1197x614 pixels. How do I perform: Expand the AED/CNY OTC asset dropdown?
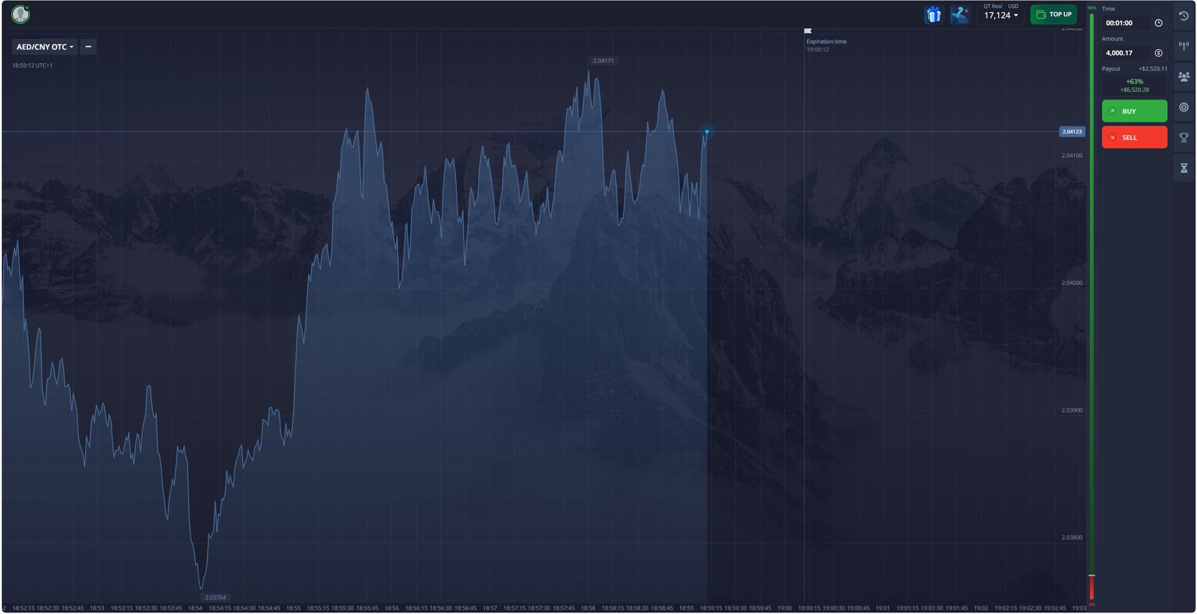click(45, 47)
